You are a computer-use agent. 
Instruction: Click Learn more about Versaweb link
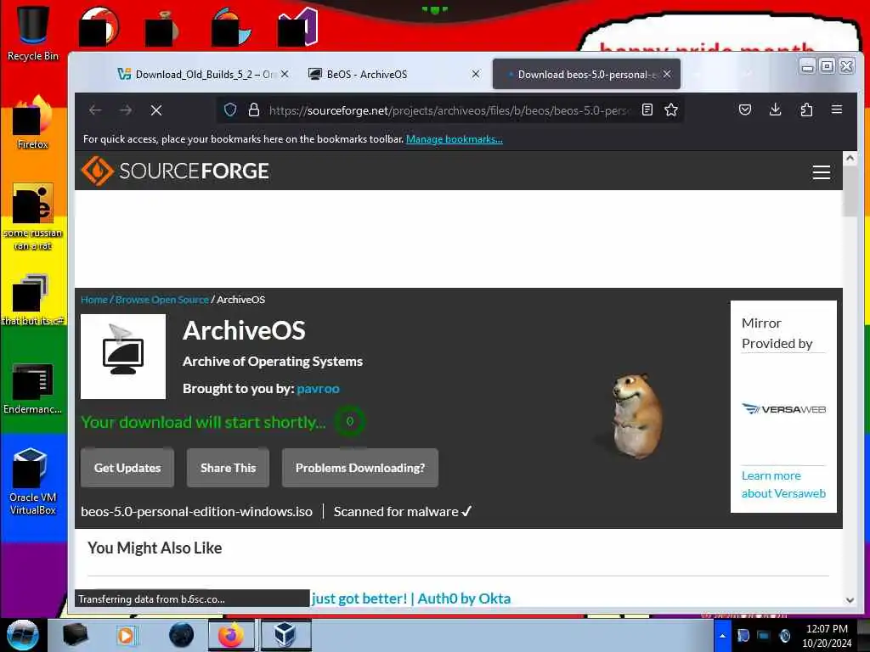783,485
